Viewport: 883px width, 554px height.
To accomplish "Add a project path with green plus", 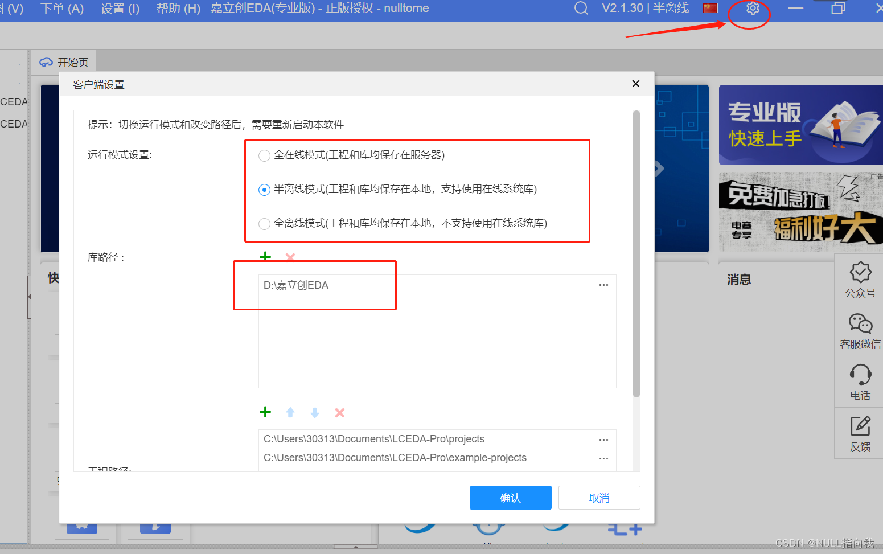I will (265, 412).
